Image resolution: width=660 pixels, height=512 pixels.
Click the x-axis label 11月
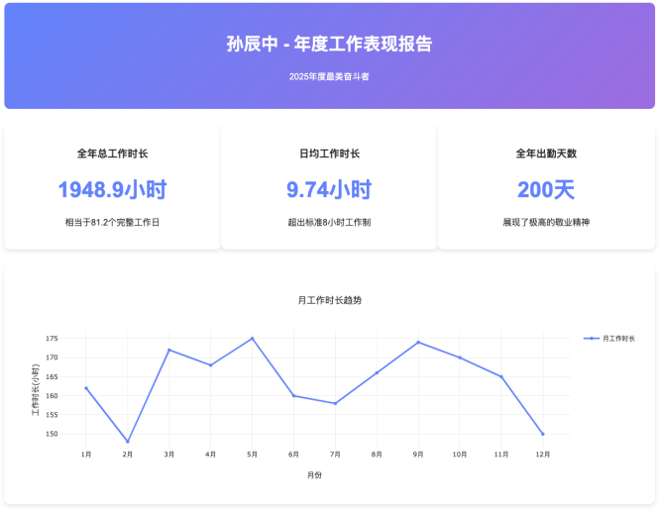point(501,455)
